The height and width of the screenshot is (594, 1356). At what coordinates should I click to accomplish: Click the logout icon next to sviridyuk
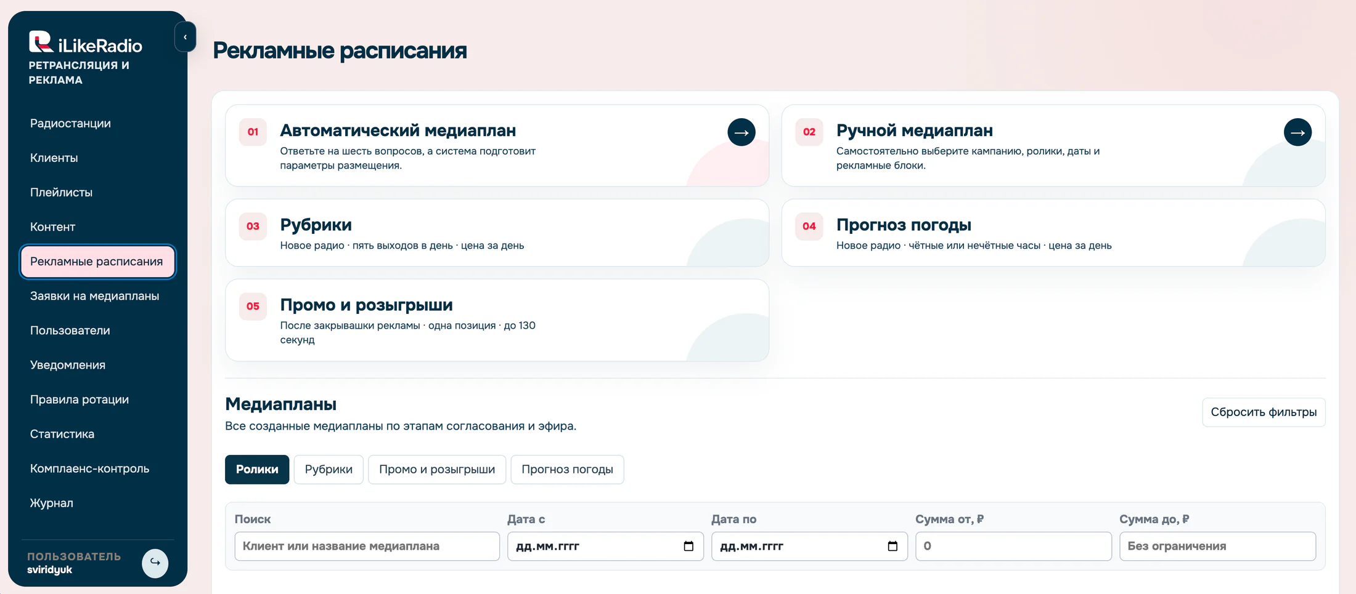click(x=155, y=563)
